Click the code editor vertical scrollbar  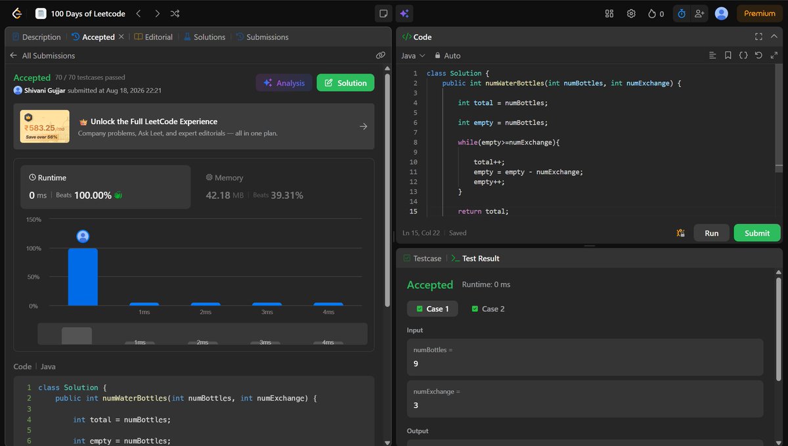(779, 118)
